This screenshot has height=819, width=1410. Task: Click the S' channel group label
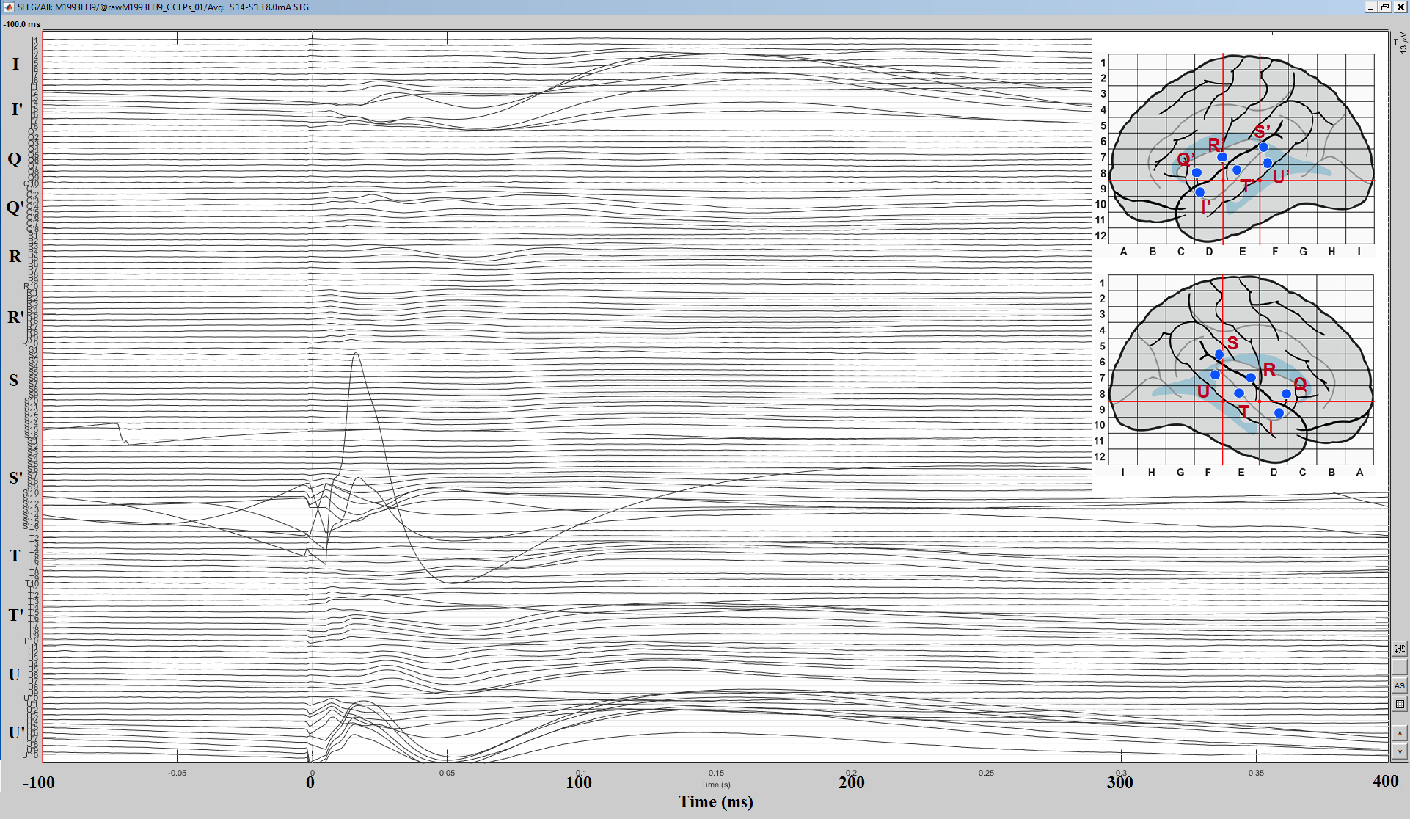click(15, 478)
